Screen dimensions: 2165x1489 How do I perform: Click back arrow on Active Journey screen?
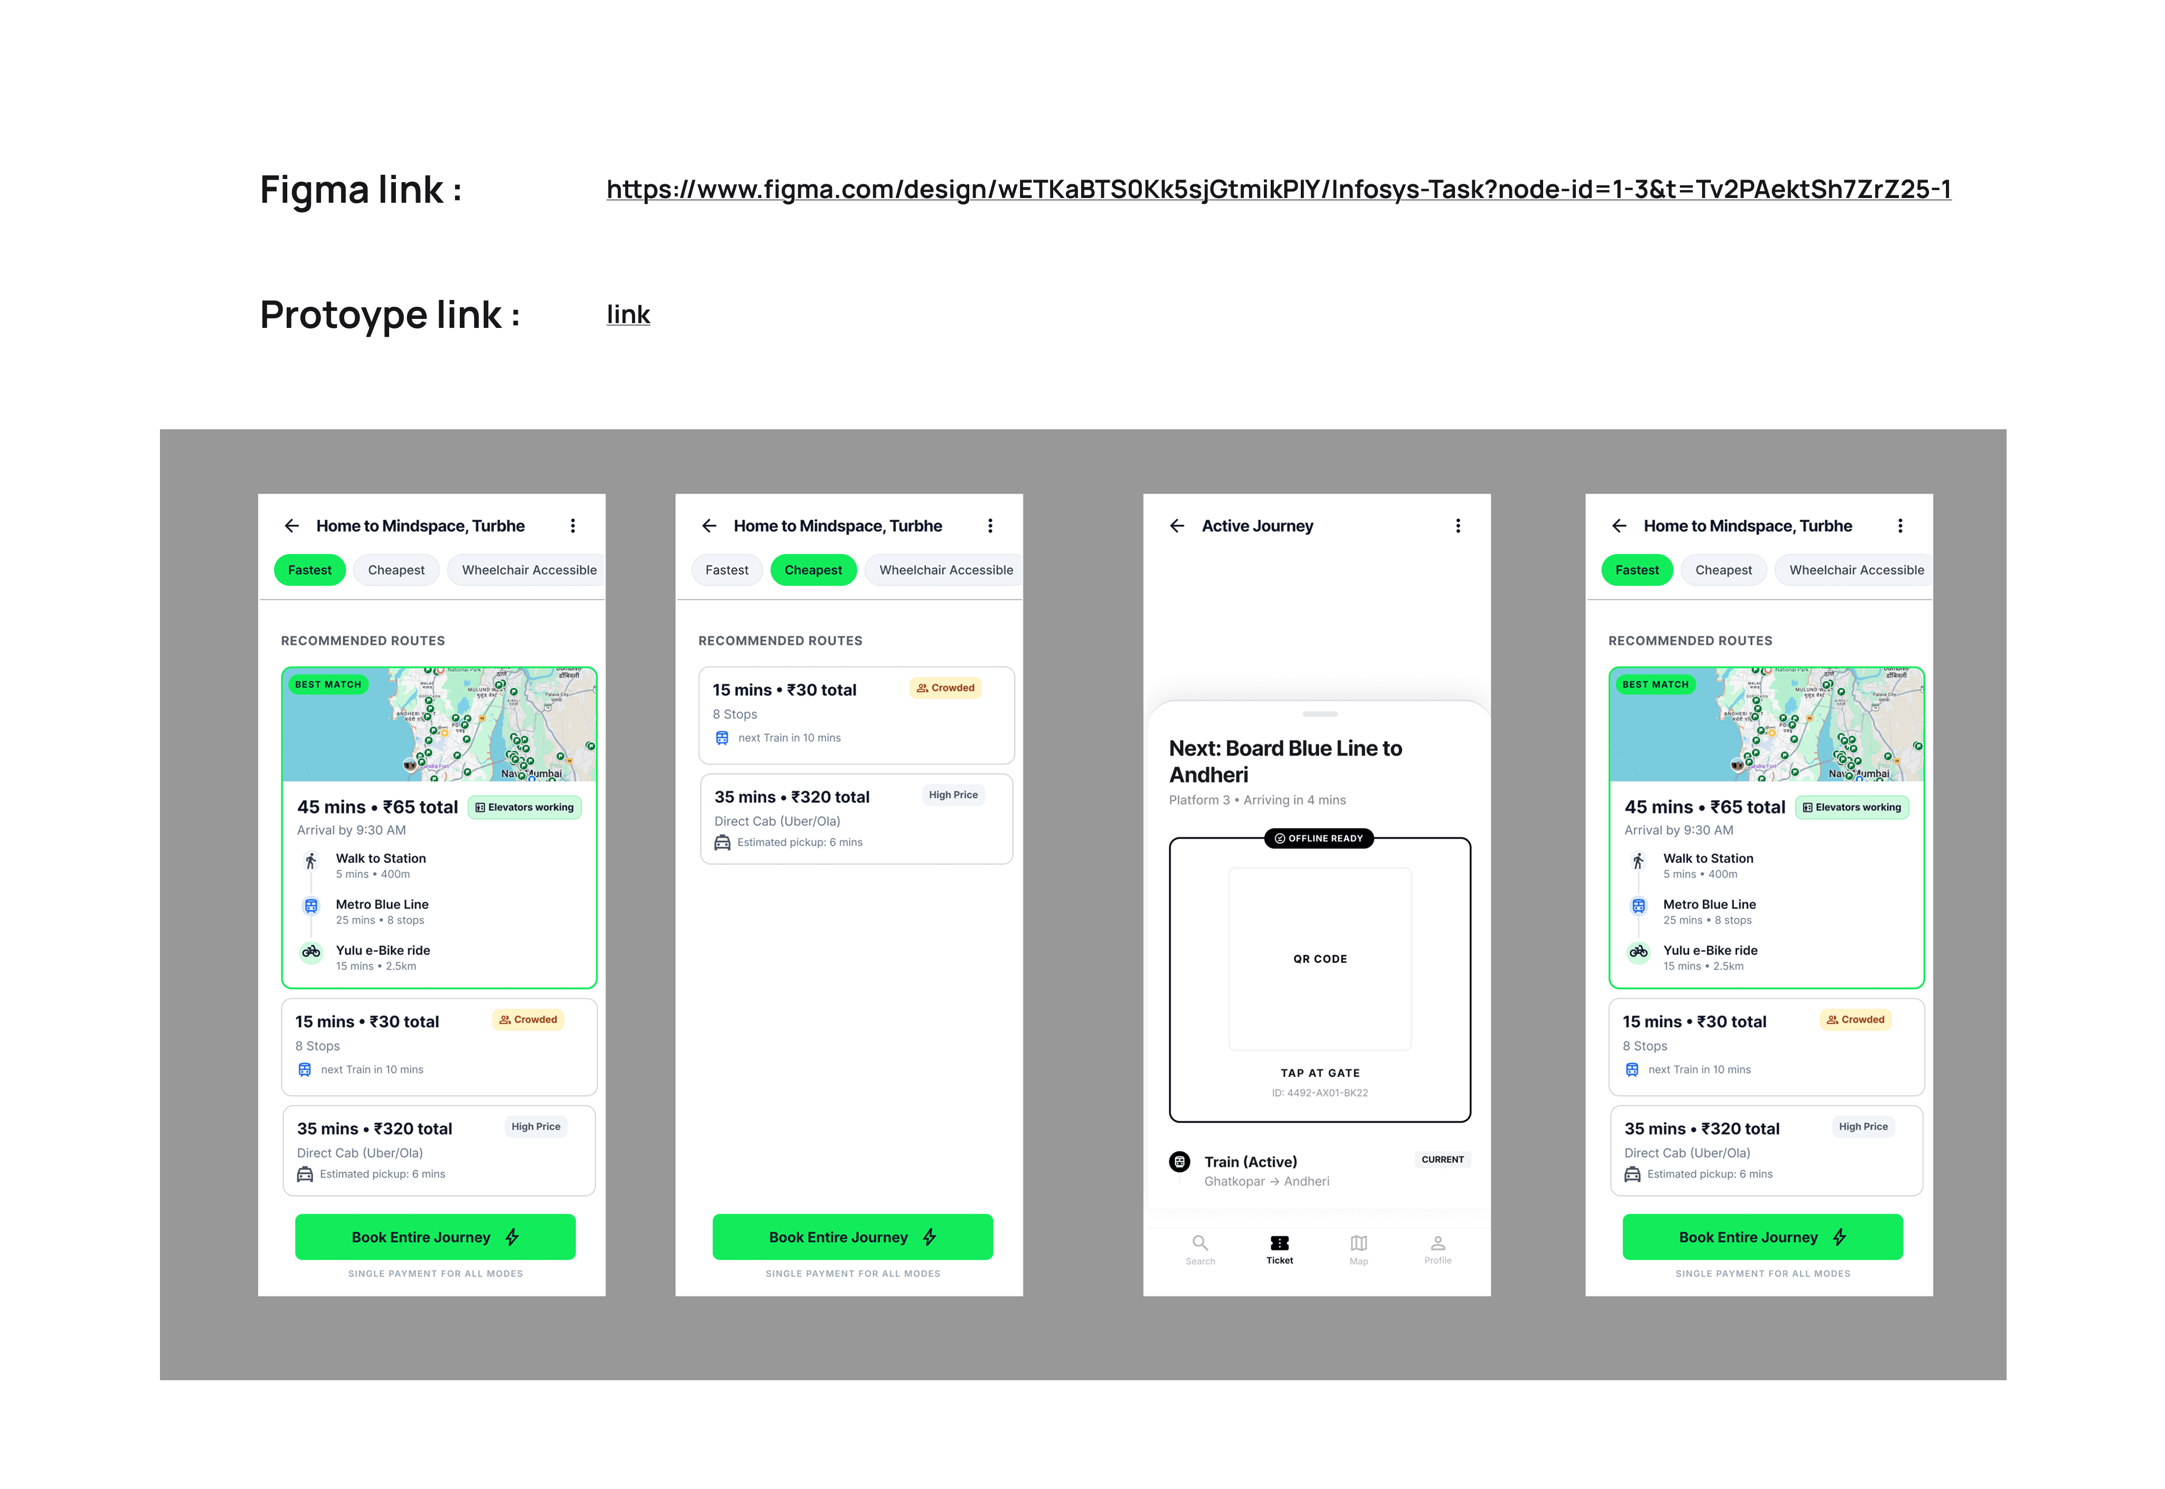pyautogui.click(x=1176, y=526)
